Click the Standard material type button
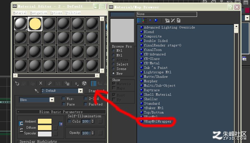This screenshot has width=250, height=143. [96, 91]
